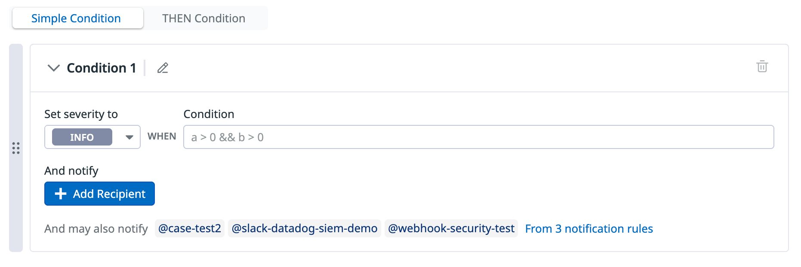Image resolution: width=801 pixels, height=267 pixels.
Task: Open the From 3 notification rules link
Action: pos(589,229)
